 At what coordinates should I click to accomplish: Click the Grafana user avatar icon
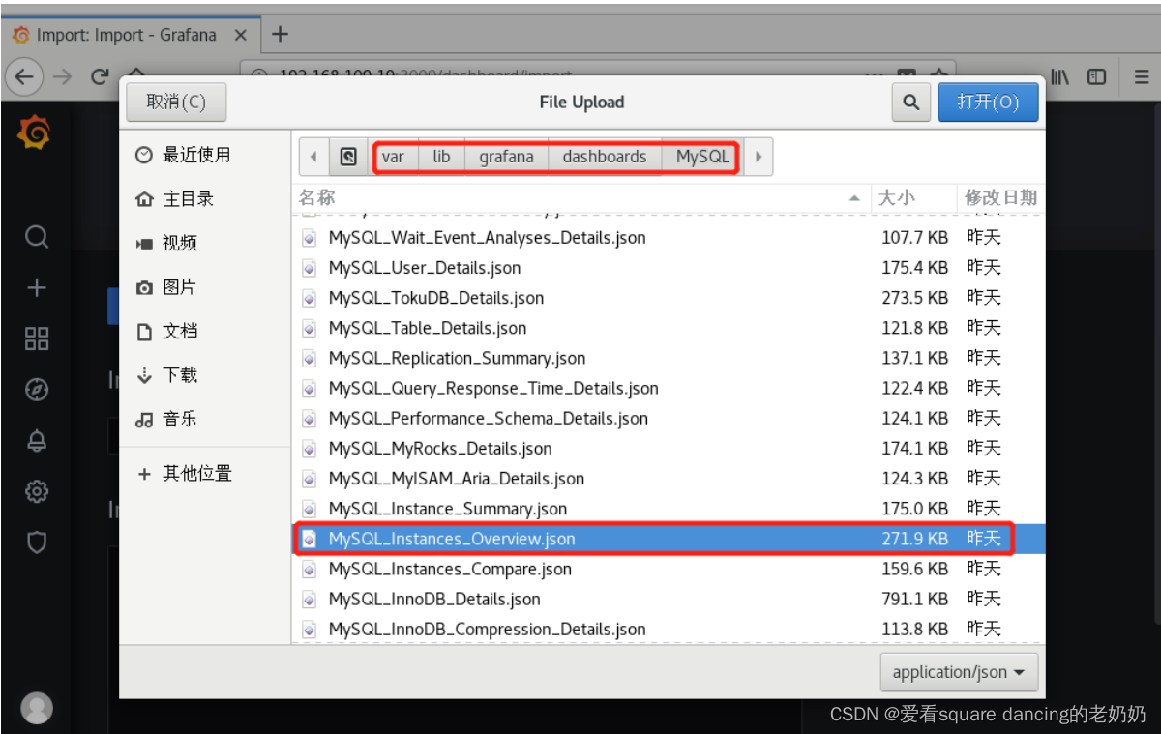point(37,708)
